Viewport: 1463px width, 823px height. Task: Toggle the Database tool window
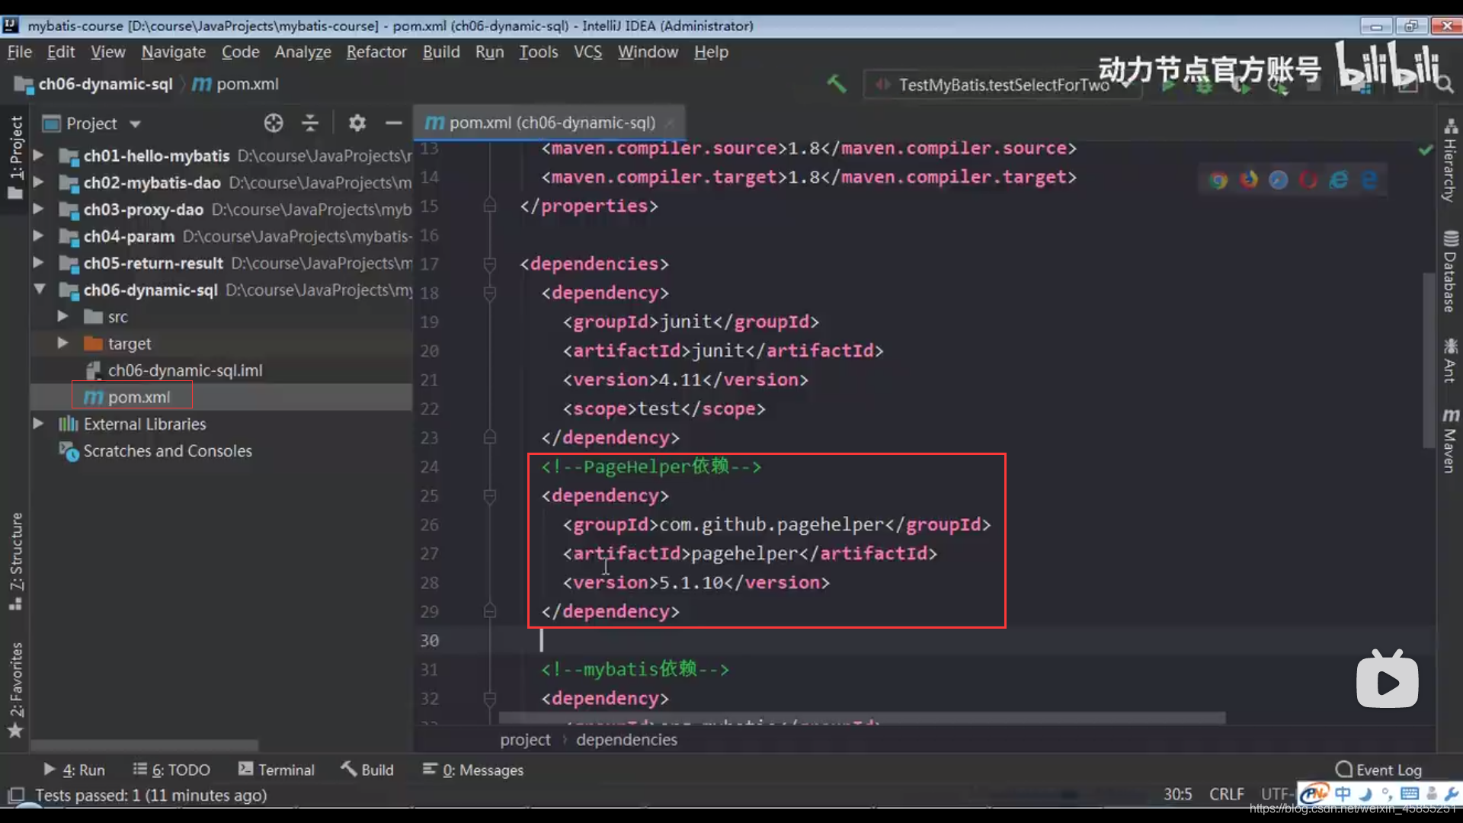[x=1450, y=271]
